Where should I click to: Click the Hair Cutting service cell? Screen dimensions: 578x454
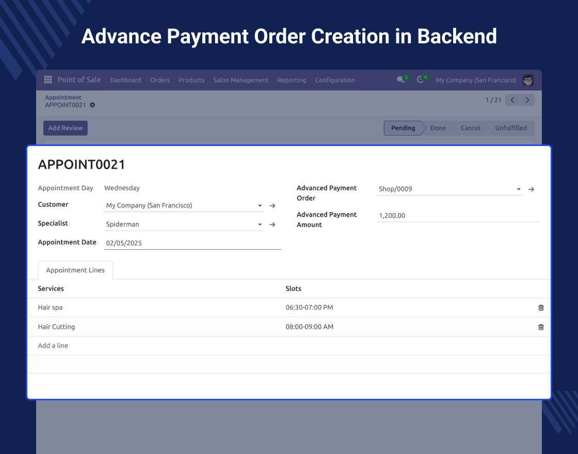coord(56,327)
